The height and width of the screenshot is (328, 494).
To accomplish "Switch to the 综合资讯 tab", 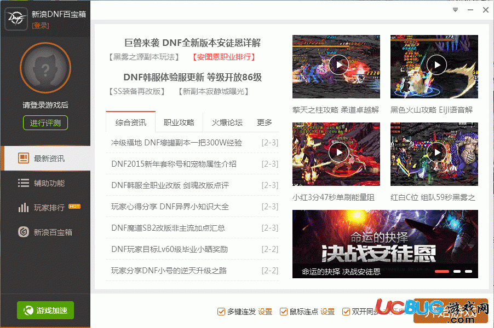I will pyautogui.click(x=131, y=122).
